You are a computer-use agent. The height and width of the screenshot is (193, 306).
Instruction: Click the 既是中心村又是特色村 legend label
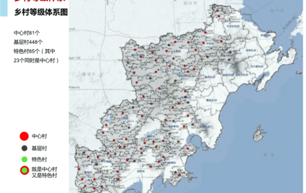[x=45, y=172]
